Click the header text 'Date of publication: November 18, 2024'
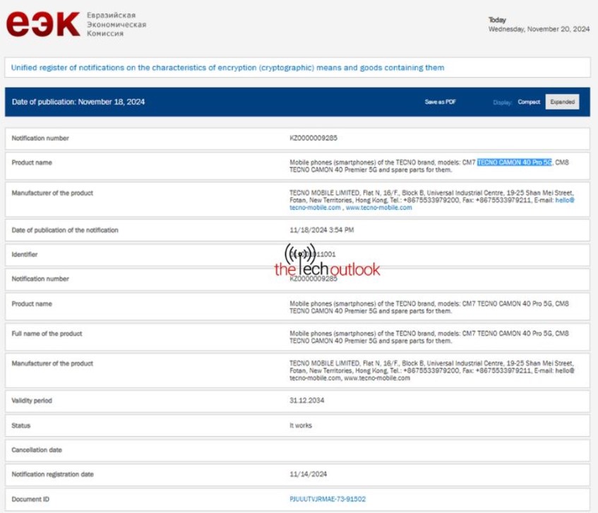 coord(78,102)
